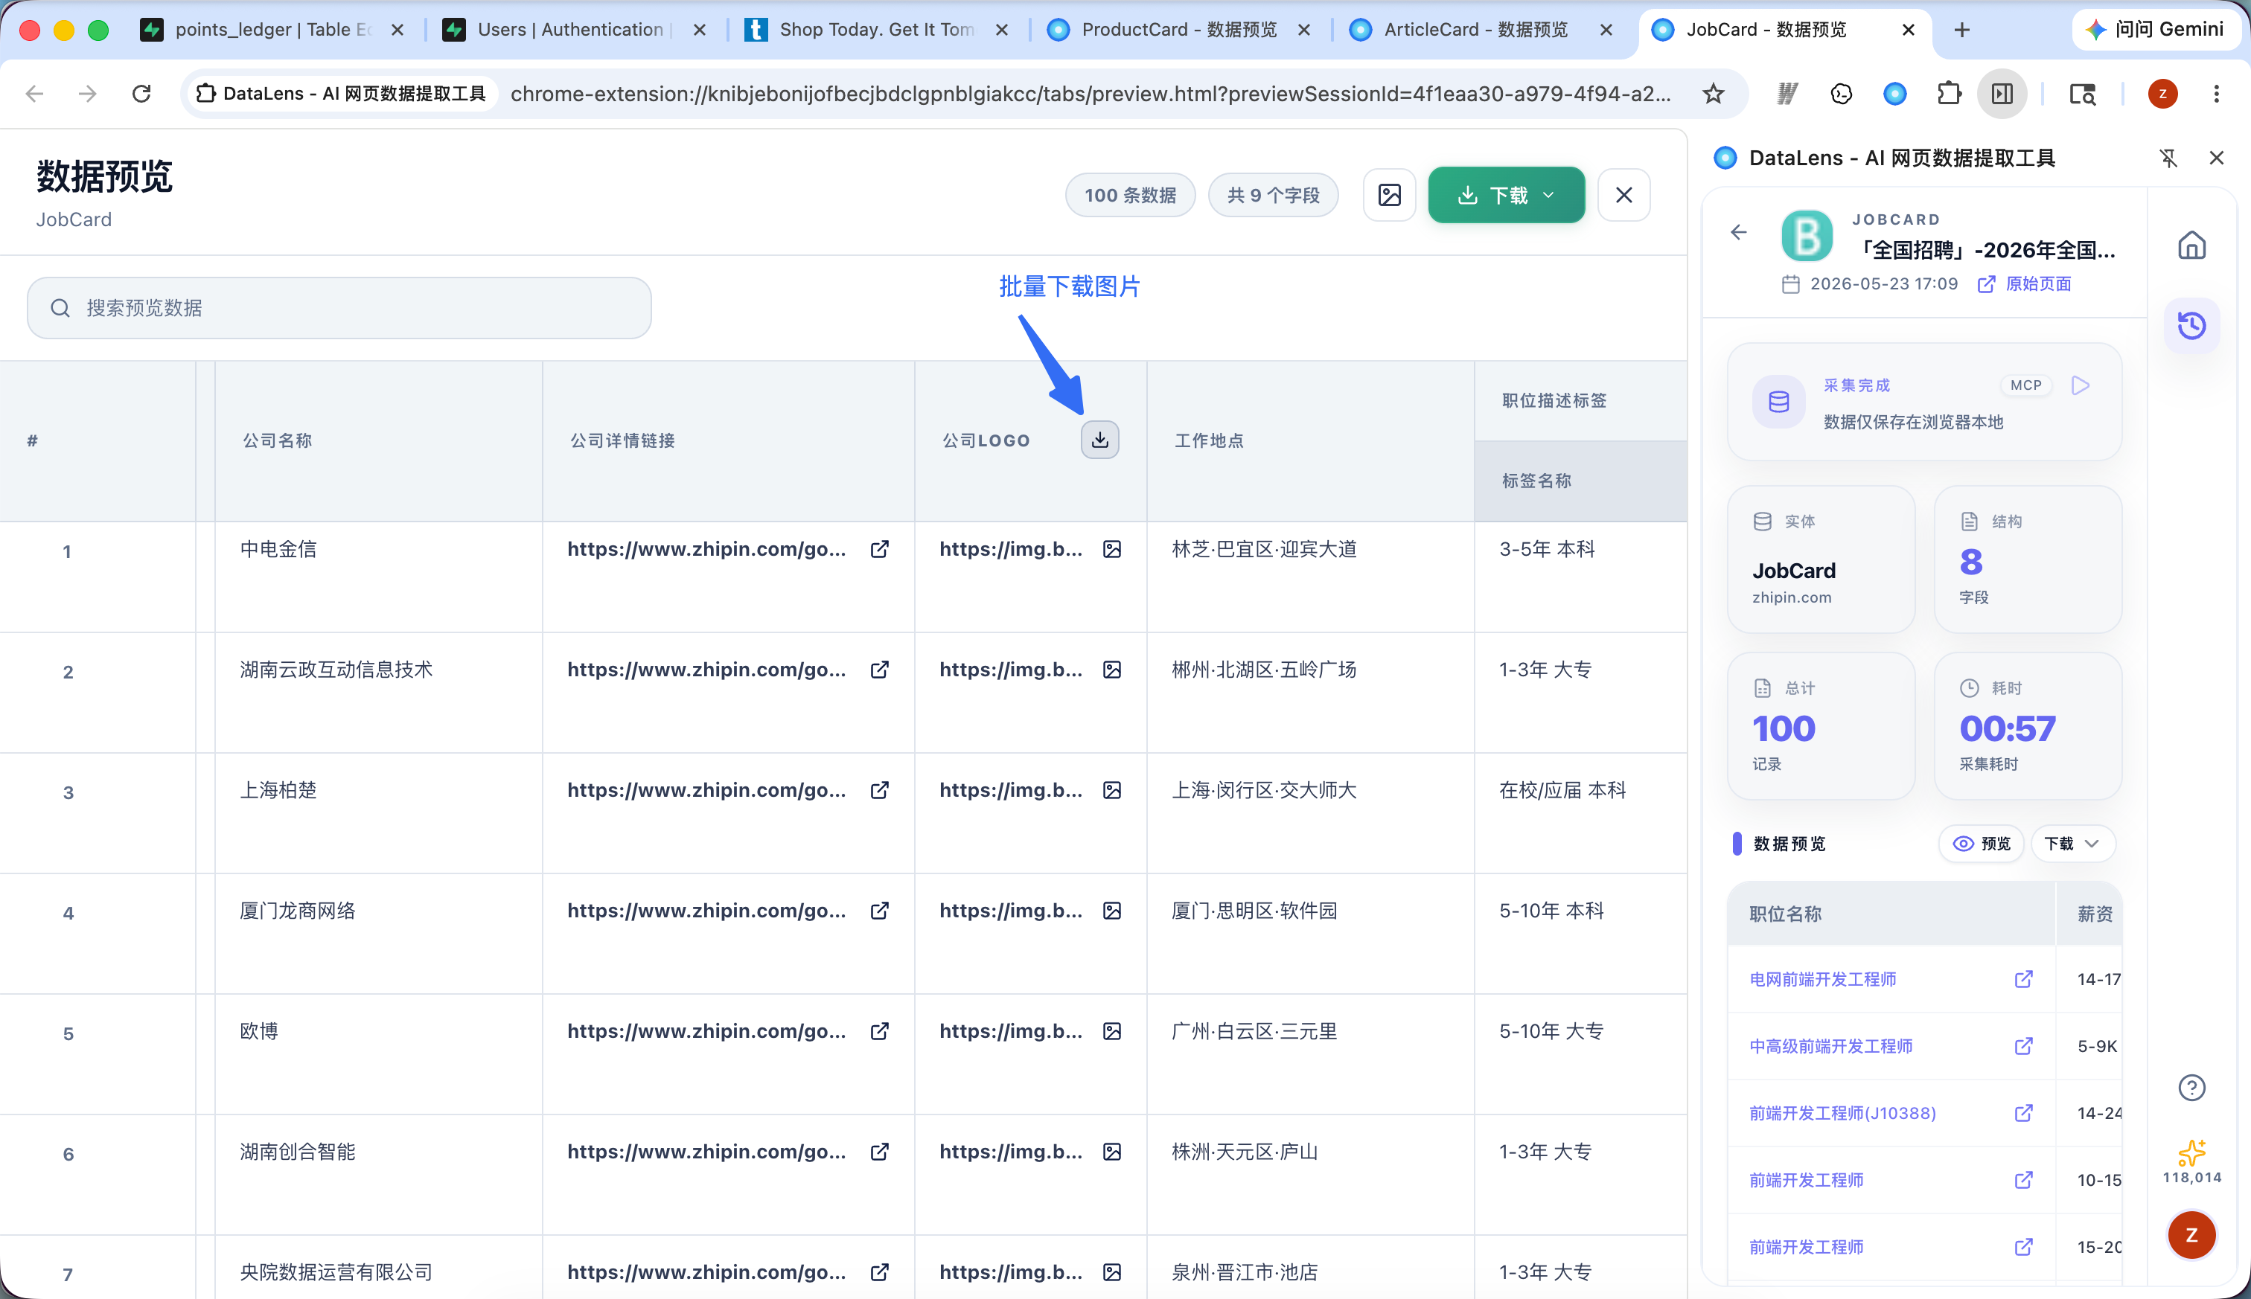Preview logo image for 中电金信 row
Viewport: 2251px width, 1299px height.
[1112, 550]
